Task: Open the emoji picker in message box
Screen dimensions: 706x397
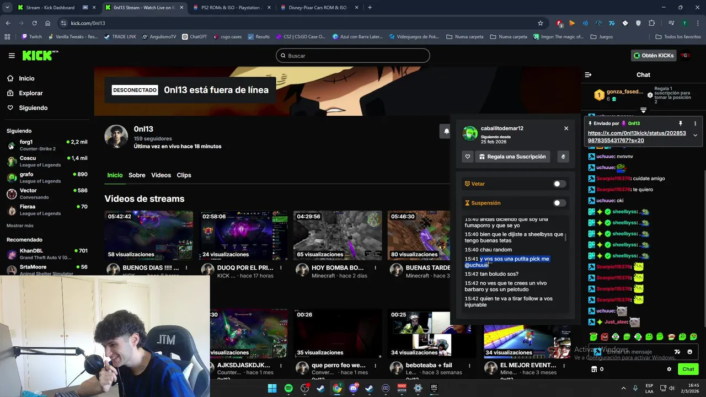Action: (689, 352)
